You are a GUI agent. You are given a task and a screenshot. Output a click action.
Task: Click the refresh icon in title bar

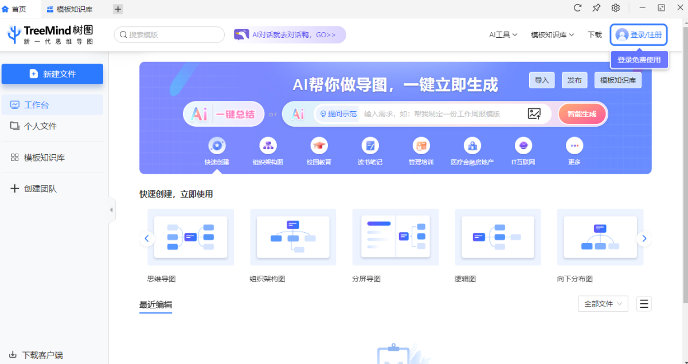click(x=577, y=8)
